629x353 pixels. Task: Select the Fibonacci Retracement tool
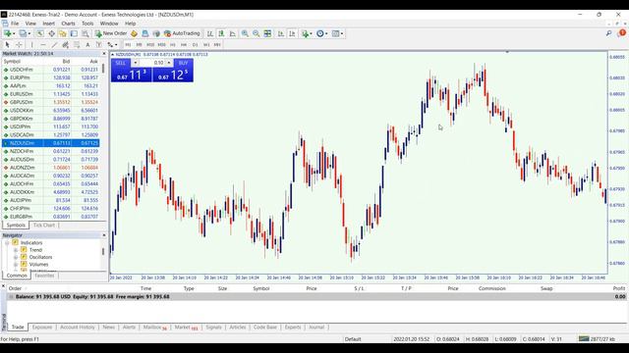77,45
